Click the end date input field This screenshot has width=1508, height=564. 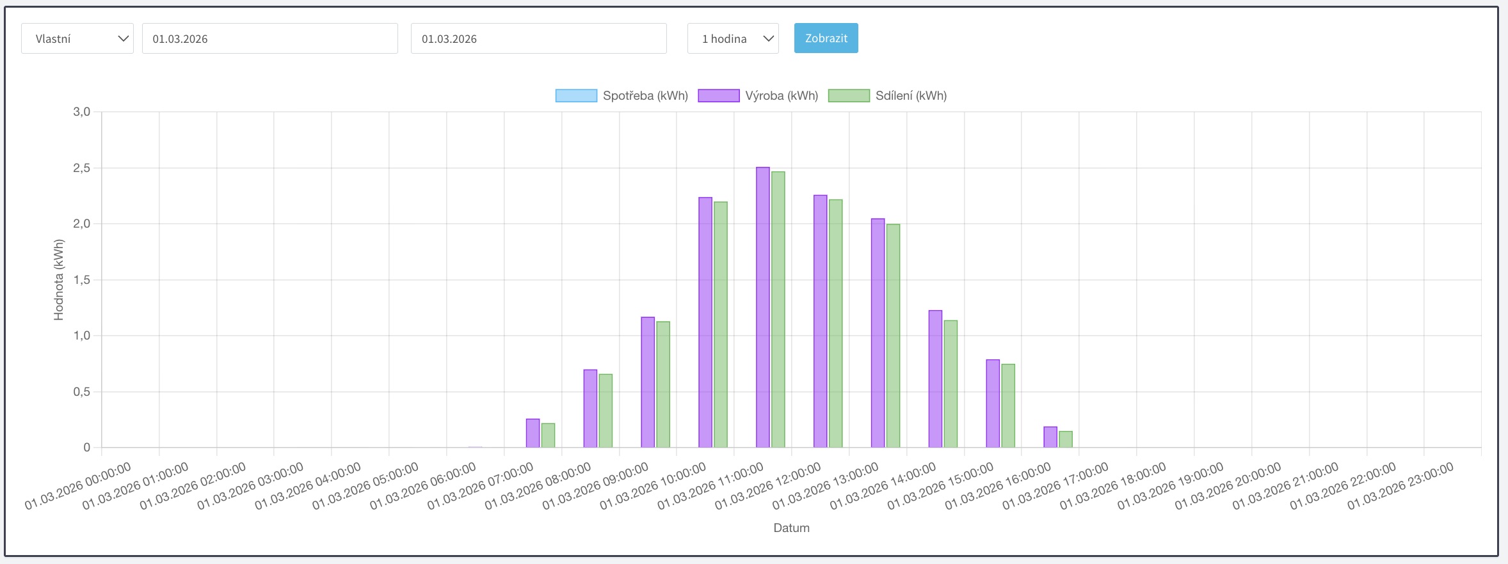tap(538, 38)
